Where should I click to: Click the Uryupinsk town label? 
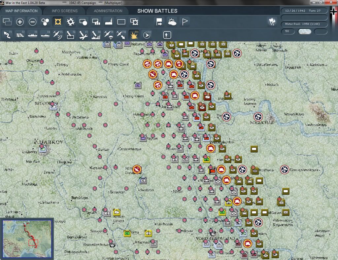click(293, 67)
